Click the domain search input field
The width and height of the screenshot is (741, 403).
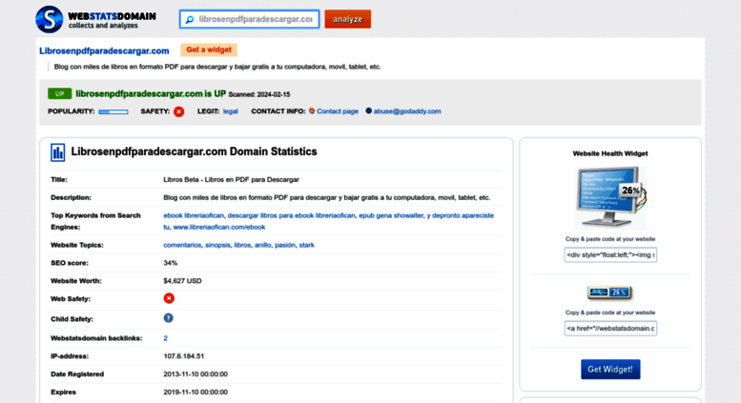[x=256, y=19]
